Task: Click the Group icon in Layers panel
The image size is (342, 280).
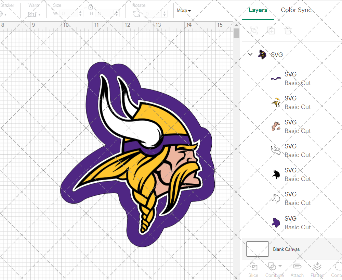Action: click(x=254, y=31)
